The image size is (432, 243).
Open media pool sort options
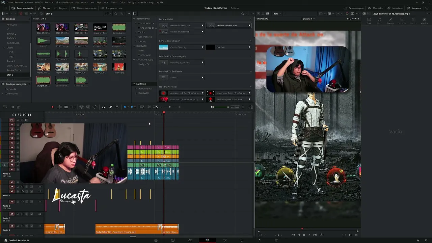tap(122, 14)
